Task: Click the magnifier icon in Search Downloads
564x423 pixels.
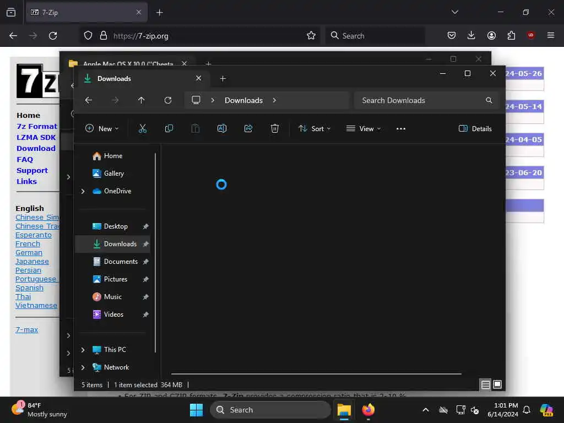Action: point(489,100)
